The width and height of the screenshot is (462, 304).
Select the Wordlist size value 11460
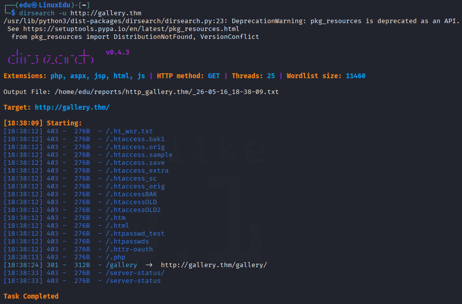355,76
